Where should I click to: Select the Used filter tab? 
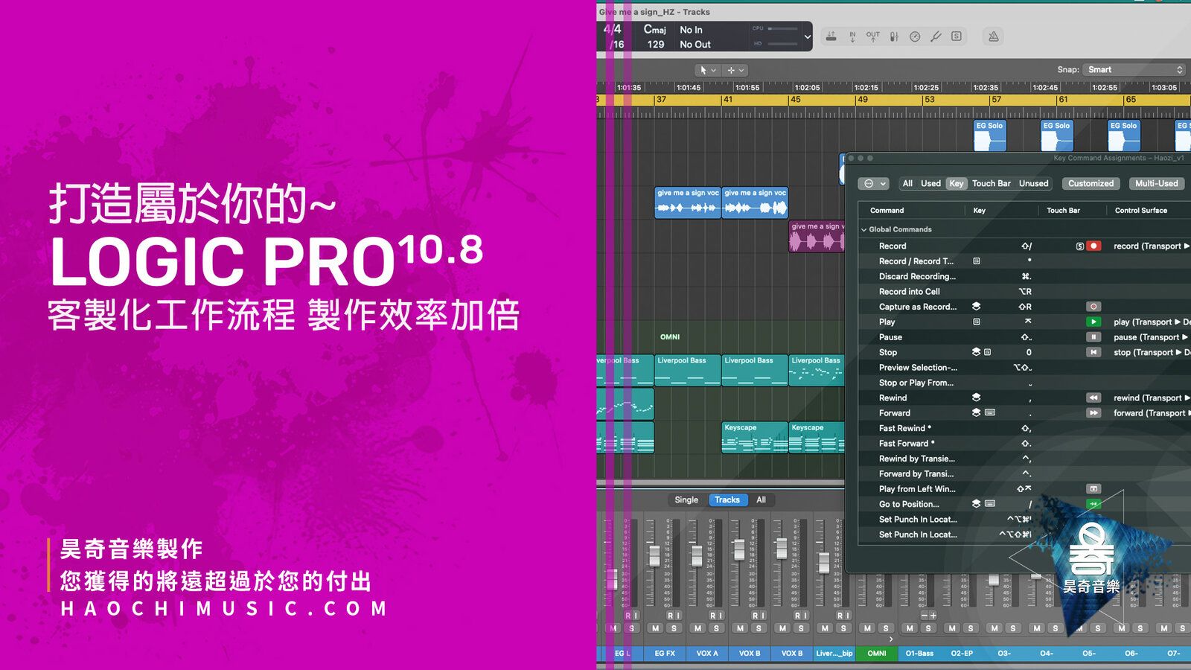pyautogui.click(x=930, y=183)
